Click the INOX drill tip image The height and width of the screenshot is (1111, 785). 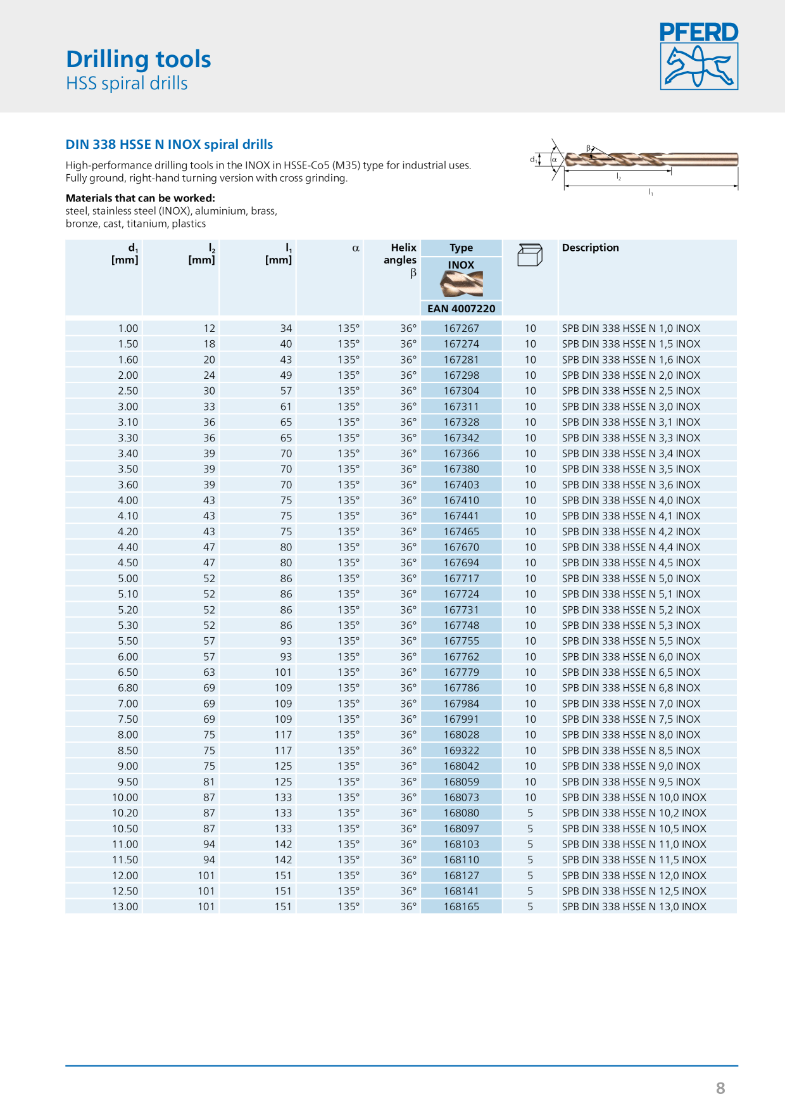462,284
